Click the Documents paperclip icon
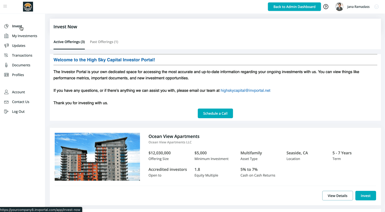Viewport: 385px width, 212px height. pos(6,65)
